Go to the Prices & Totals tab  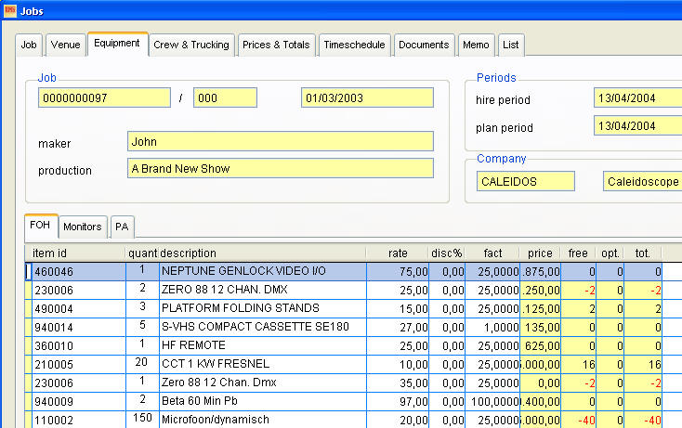[276, 45]
